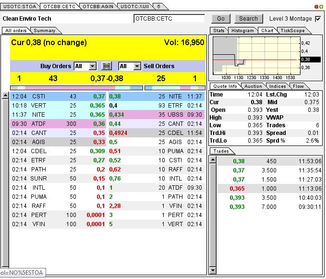Select the OTCBB:CETC tab
Screen dimensions: 326x279
pyautogui.click(x=59, y=6)
